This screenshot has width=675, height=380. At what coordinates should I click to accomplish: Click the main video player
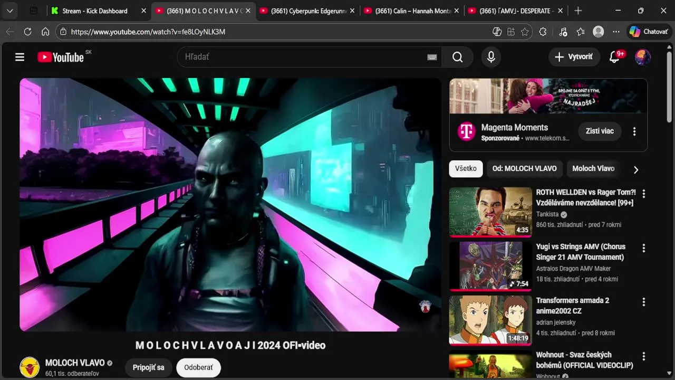click(230, 205)
